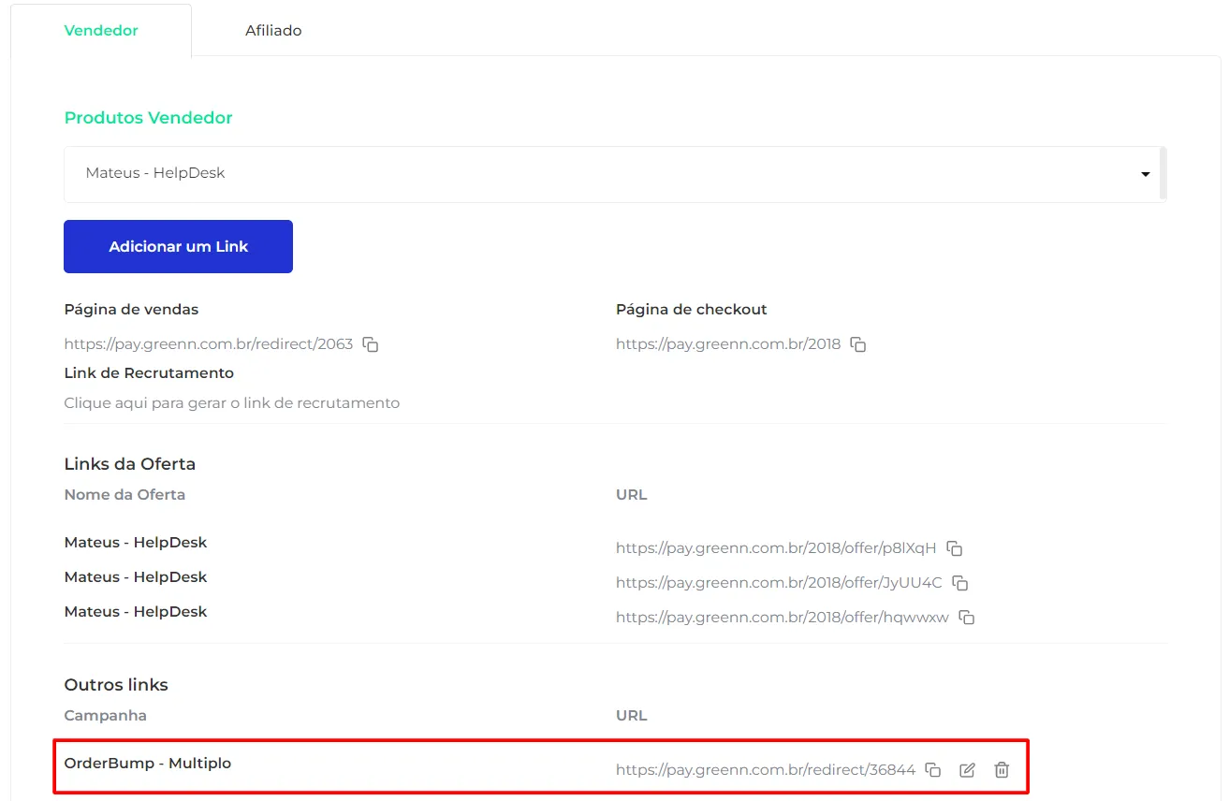Click the offer/JyUU4C URL text
The width and height of the screenshot is (1229, 801).
779,583
